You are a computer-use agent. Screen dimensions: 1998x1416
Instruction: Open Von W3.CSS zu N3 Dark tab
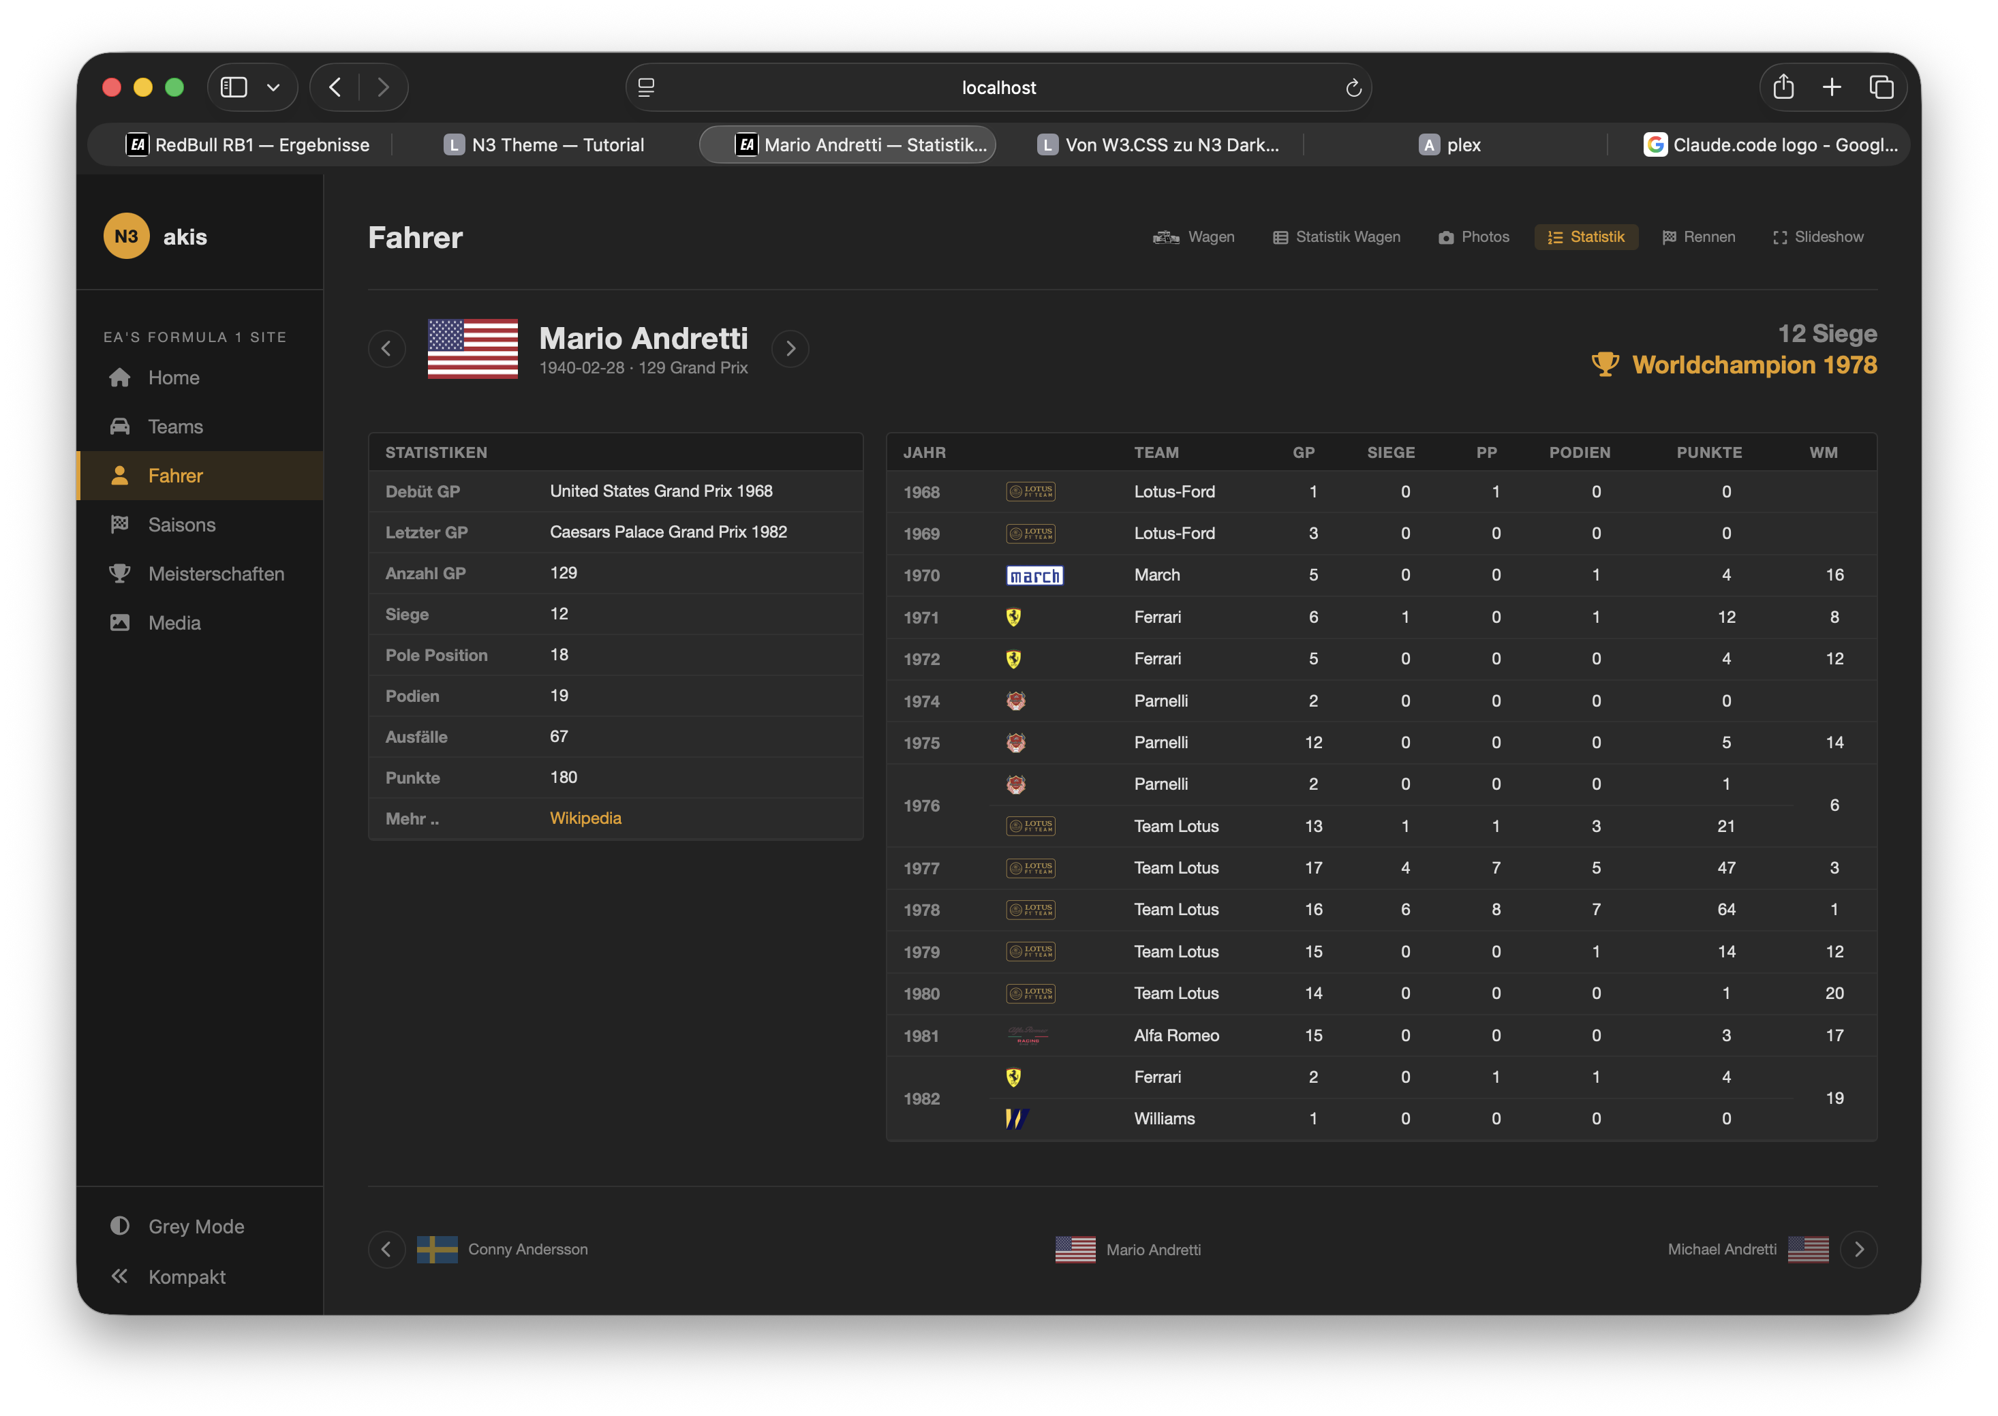coord(1157,144)
